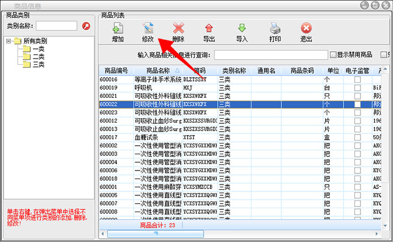393x242 pixels.
Task: Click the 商品编号 column header
Action: click(114, 71)
